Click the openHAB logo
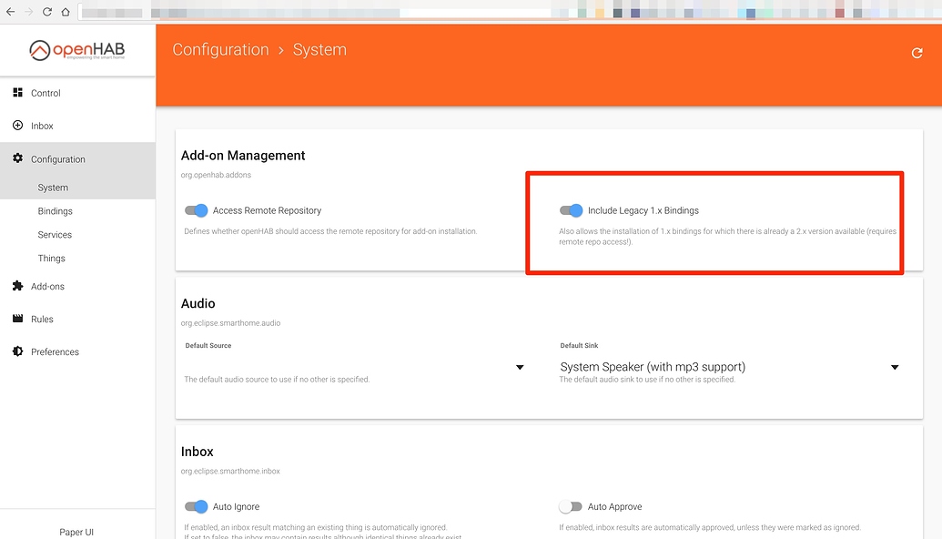Image resolution: width=942 pixels, height=539 pixels. click(x=77, y=50)
